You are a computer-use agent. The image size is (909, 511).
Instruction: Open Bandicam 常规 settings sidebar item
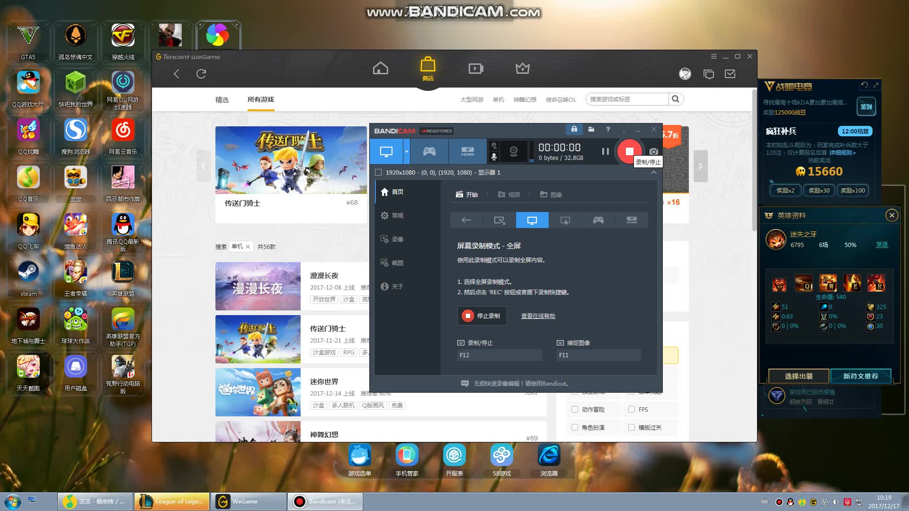[x=408, y=215]
